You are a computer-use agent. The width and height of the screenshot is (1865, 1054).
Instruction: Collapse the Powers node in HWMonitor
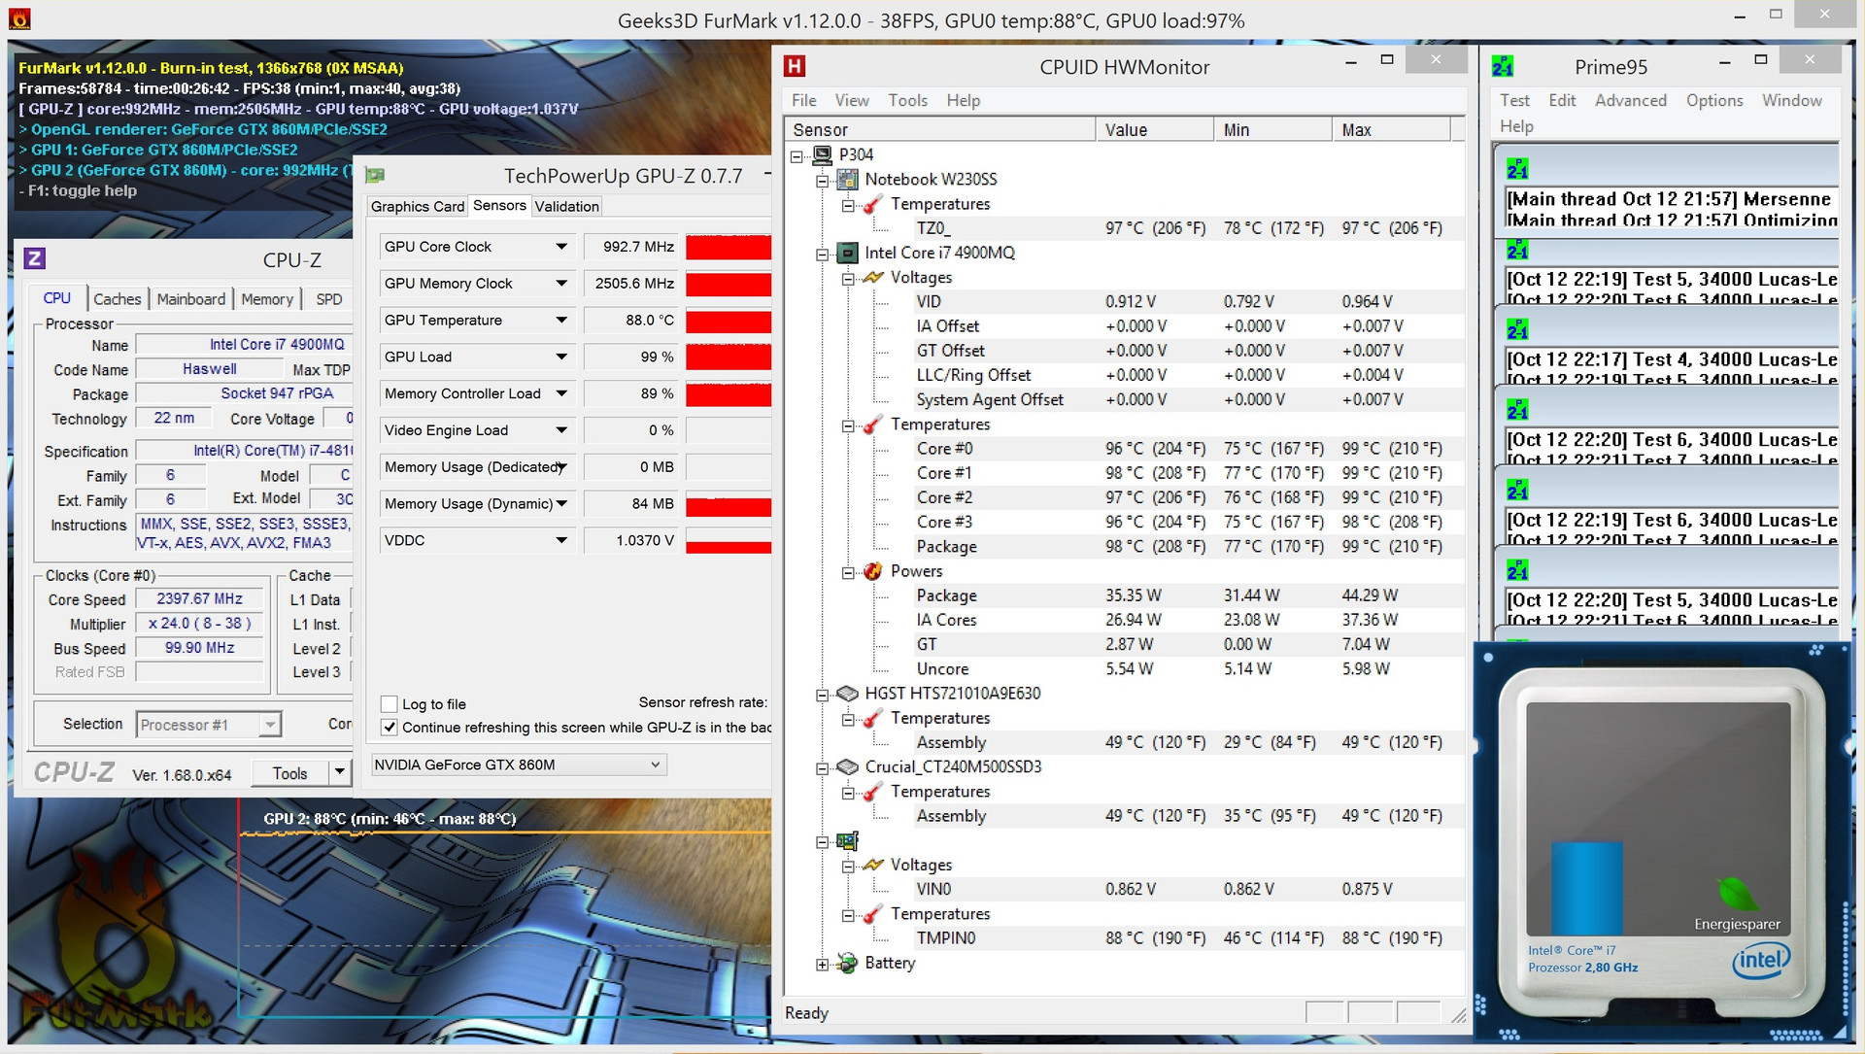[x=848, y=572]
